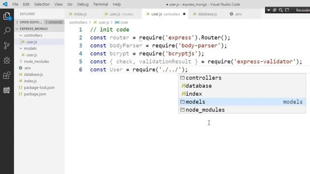Click line number 6 in gutter

(80, 70)
